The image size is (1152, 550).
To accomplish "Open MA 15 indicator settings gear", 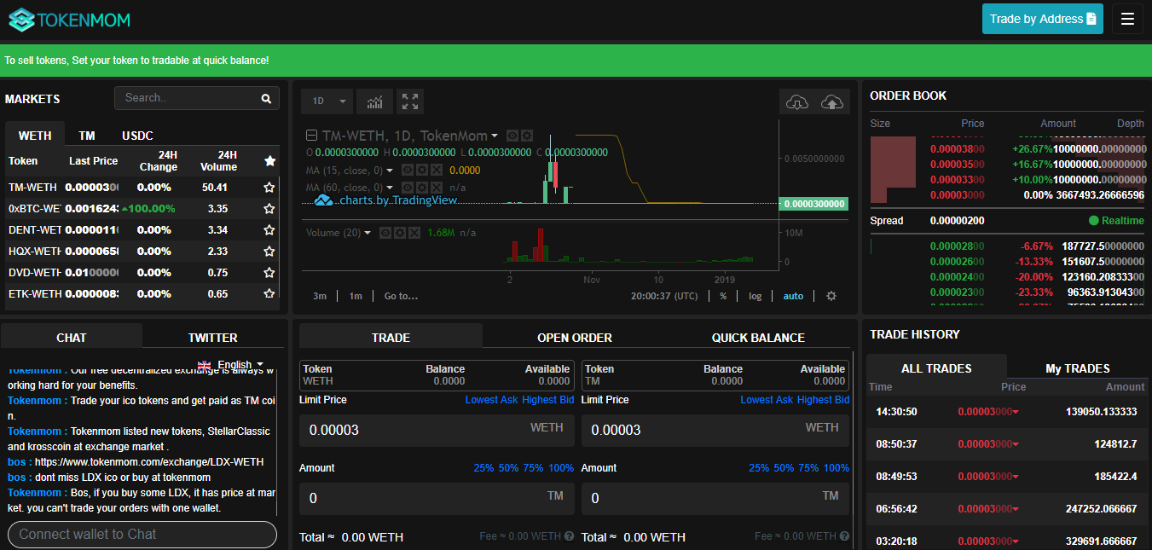I will click(422, 171).
